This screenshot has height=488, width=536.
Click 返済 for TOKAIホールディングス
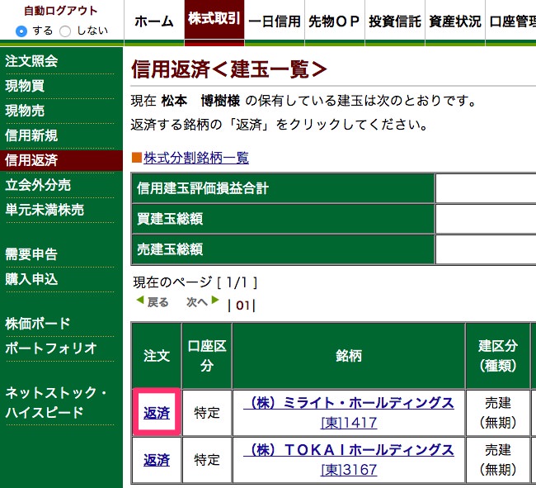(157, 460)
